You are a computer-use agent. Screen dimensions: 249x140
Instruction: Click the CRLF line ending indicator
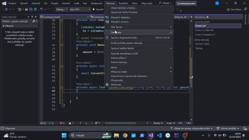point(188,123)
